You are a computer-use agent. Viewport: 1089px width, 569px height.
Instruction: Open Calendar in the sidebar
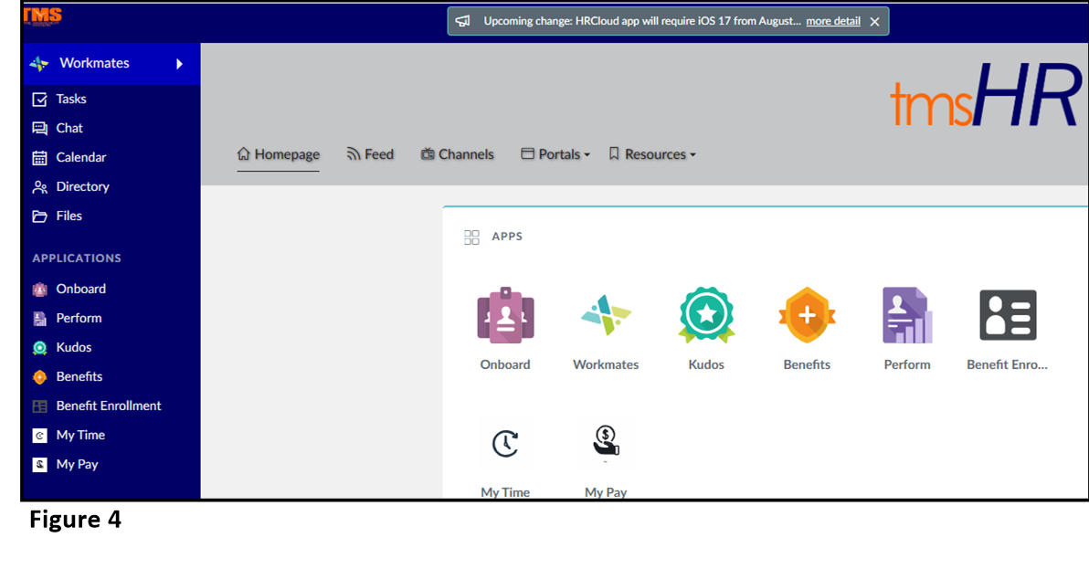tap(69, 157)
